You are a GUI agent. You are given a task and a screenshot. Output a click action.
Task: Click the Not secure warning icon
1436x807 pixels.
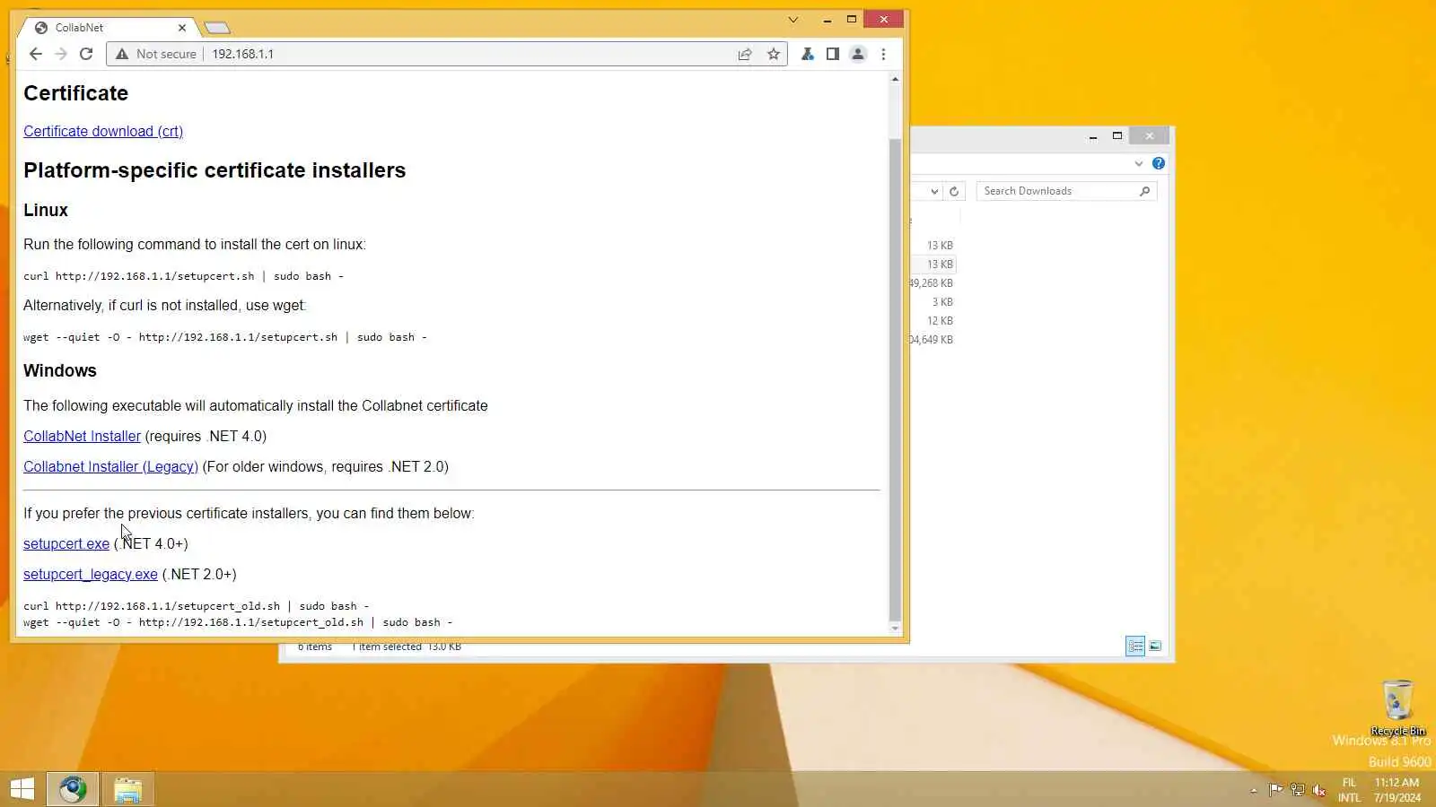pyautogui.click(x=122, y=54)
